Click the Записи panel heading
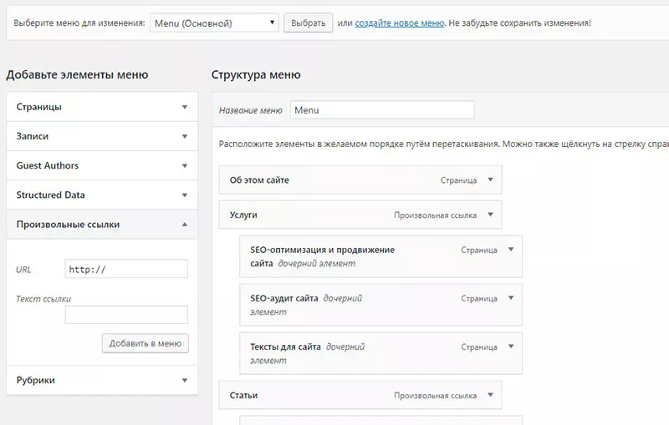The height and width of the screenshot is (425, 669). point(33,136)
